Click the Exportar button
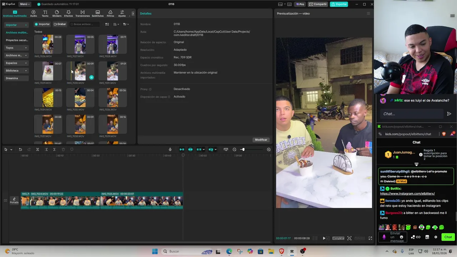Screen dimensions: 457x257 click(x=339, y=4)
